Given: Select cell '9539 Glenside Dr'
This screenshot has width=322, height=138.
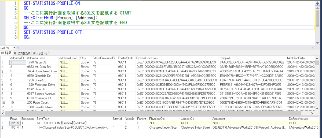Looking at the screenshot, I should coord(42,76).
